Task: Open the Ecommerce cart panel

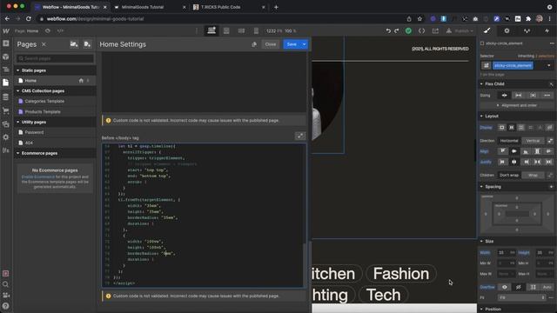Action: [x=6, y=110]
